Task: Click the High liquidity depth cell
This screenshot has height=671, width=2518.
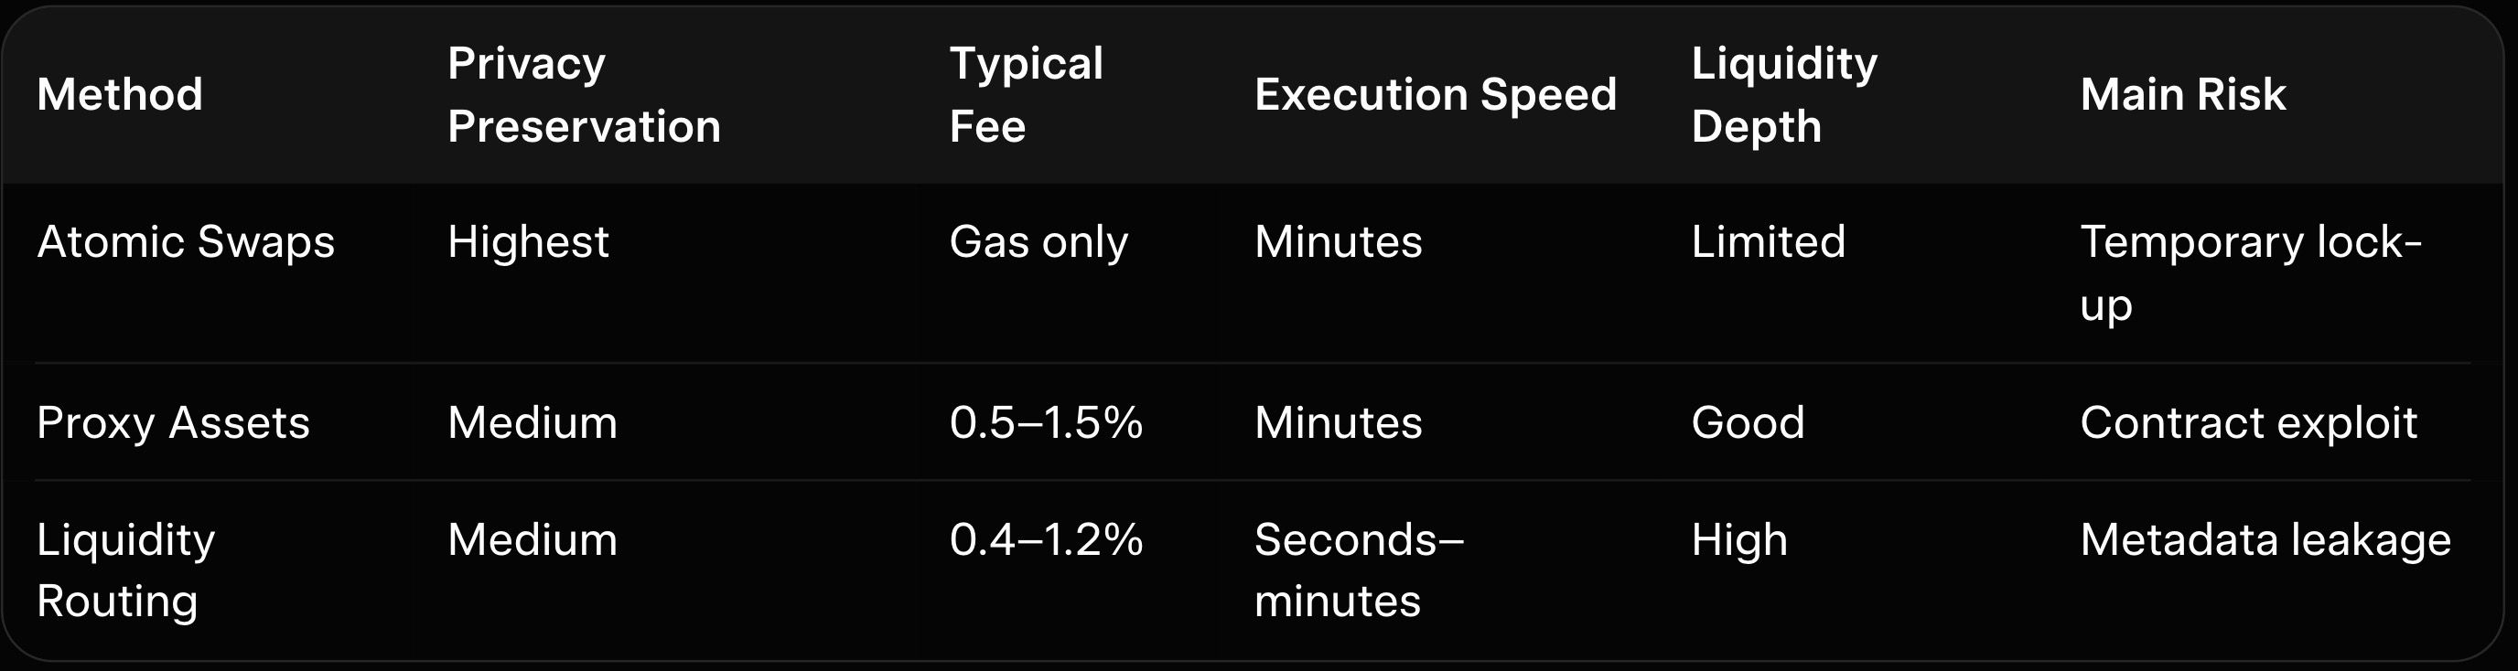Action: click(x=1739, y=540)
